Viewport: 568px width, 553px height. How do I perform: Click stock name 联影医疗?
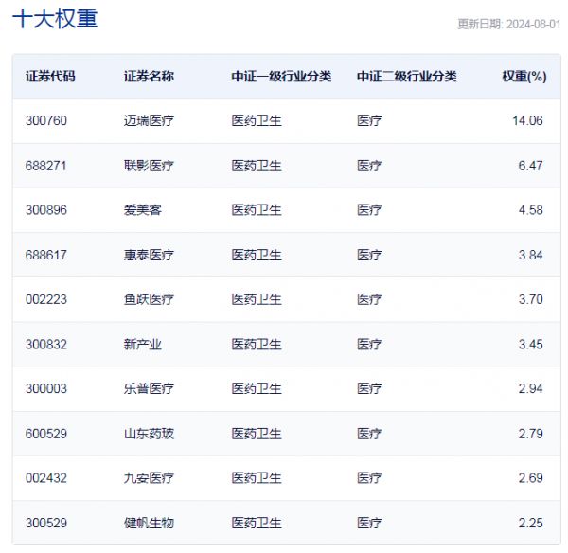click(149, 166)
